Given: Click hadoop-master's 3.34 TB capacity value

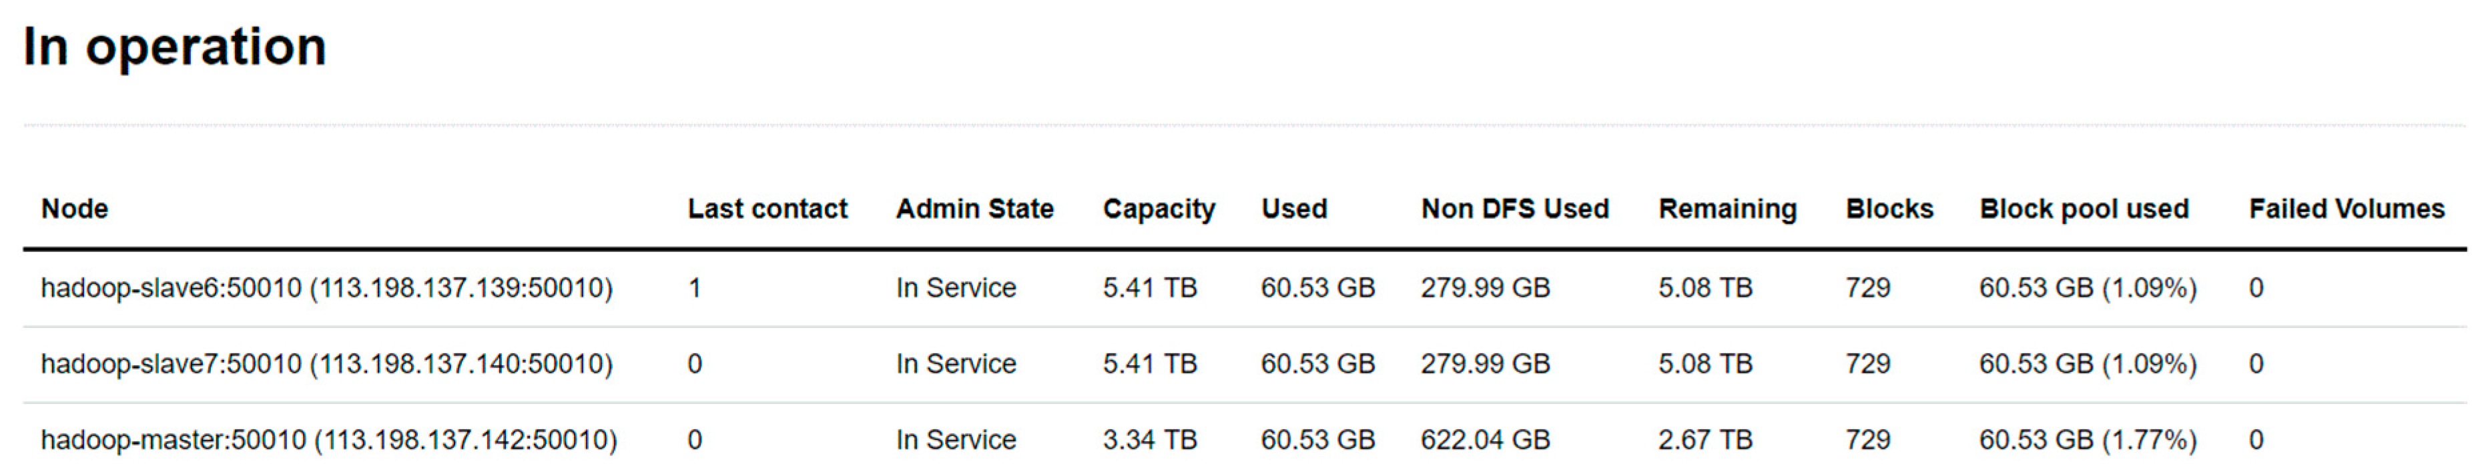Looking at the screenshot, I should click(x=1149, y=440).
